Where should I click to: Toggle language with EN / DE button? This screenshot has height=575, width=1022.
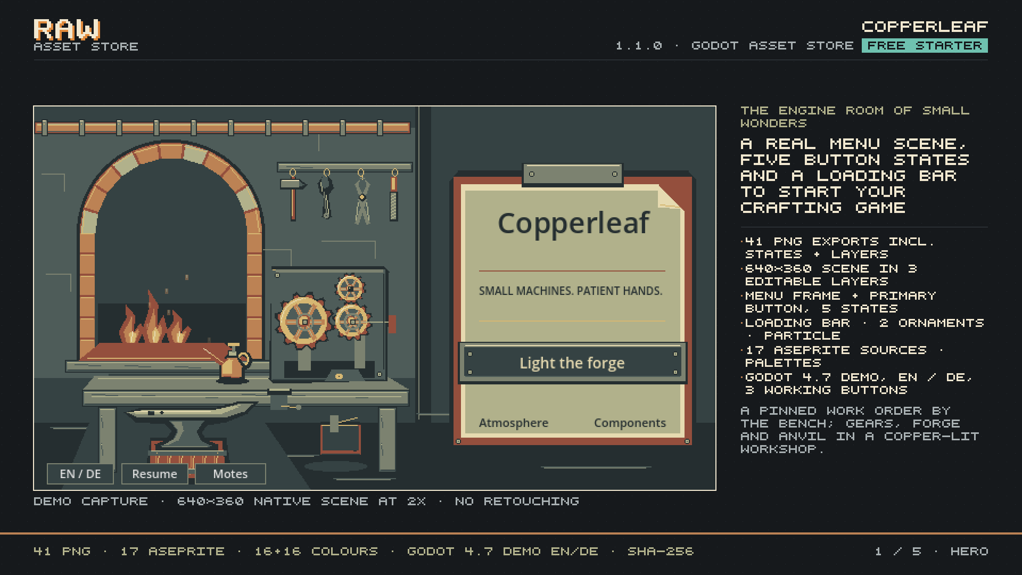pos(80,474)
